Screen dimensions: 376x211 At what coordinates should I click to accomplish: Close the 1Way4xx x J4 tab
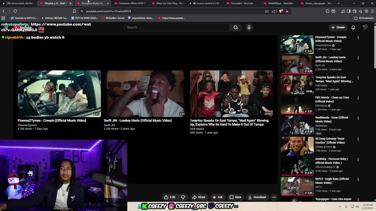(70, 3)
